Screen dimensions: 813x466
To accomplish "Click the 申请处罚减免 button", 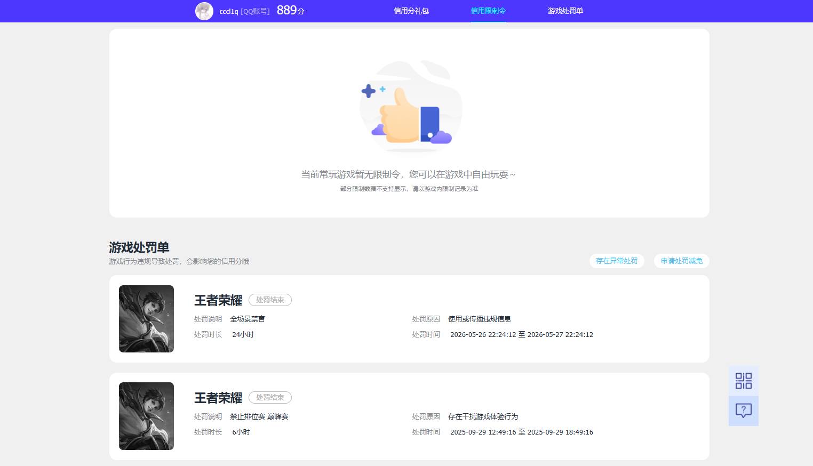I will point(682,261).
